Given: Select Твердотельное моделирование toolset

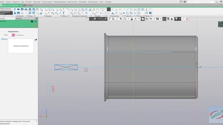Looking at the screenshot, I should pos(6,9).
